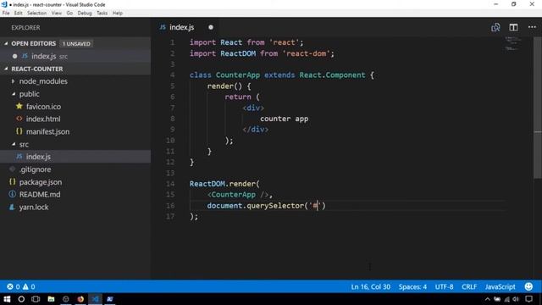Change language mode via JavaScript

tap(500, 286)
